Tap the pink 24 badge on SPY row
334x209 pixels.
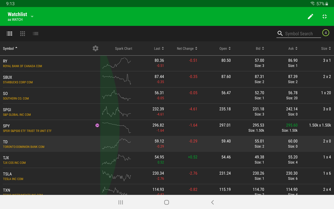tap(97, 125)
